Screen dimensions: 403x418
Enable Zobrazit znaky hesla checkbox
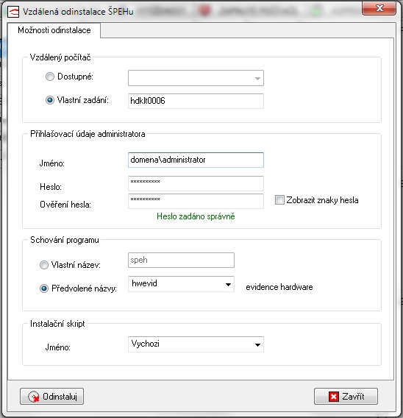click(279, 200)
